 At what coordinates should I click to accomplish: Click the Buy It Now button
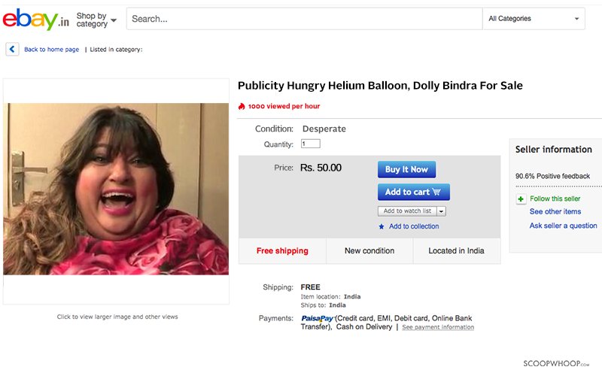[406, 169]
